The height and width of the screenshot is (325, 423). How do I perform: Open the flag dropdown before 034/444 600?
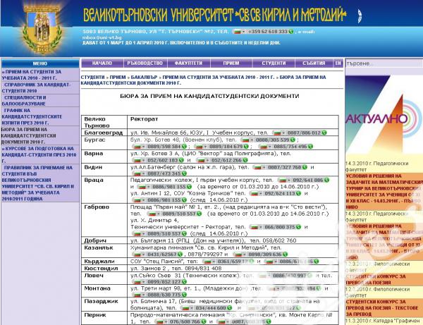pyautogui.click(x=187, y=308)
